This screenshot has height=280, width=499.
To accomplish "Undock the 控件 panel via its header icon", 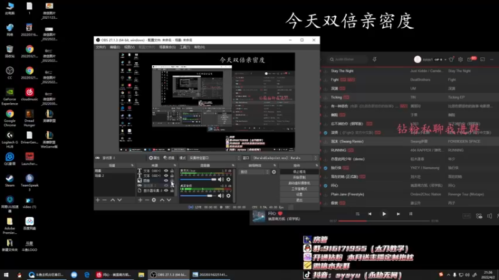I will (x=317, y=166).
